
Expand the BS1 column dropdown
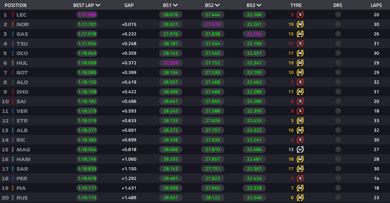175,5
